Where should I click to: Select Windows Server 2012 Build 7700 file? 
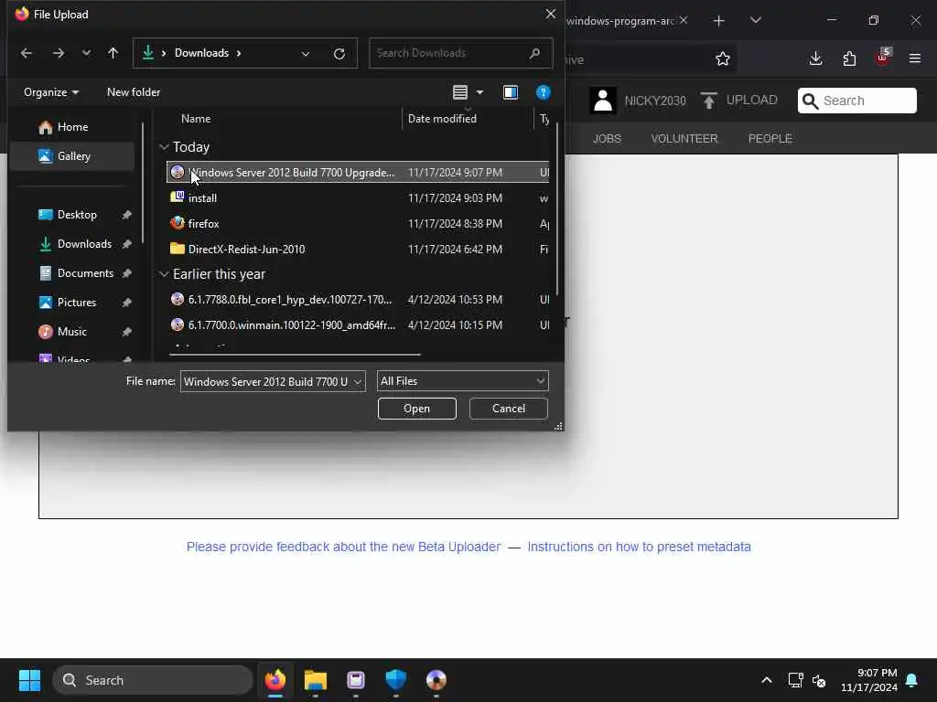tap(358, 173)
